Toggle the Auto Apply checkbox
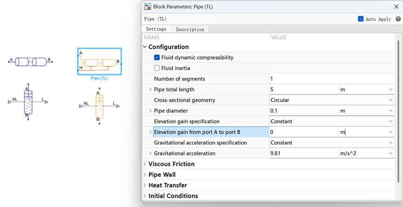403x207 pixels. 361,19
